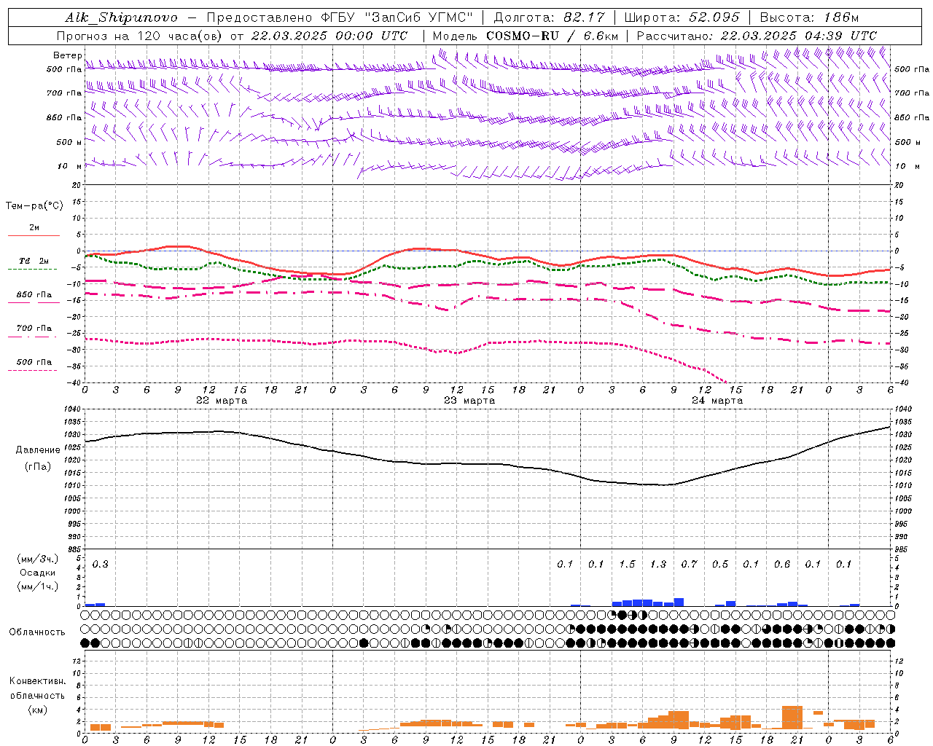Click the Долгота: 82.17 value

point(549,17)
